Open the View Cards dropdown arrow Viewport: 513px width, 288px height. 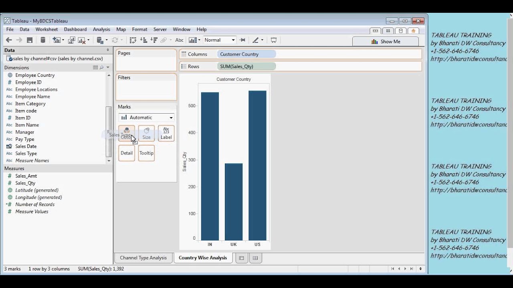pos(199,40)
